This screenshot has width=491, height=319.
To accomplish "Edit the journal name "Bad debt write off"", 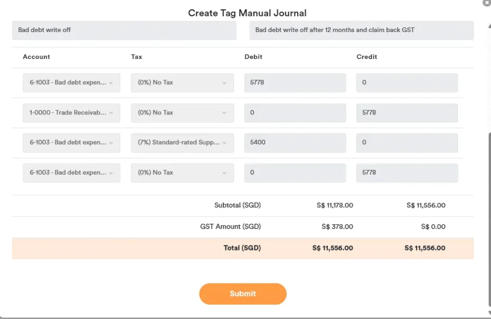I will 124,30.
